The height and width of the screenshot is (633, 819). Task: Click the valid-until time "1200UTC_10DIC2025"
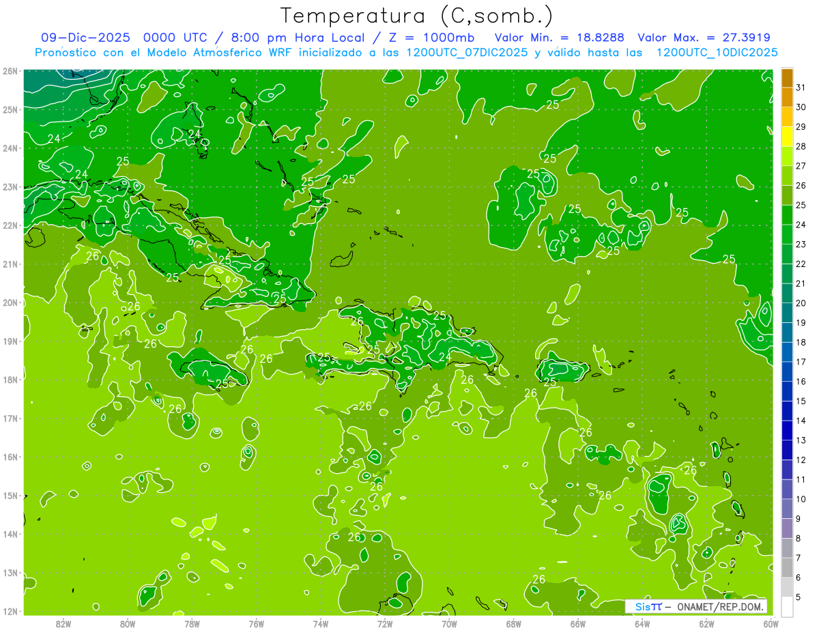pos(717,53)
